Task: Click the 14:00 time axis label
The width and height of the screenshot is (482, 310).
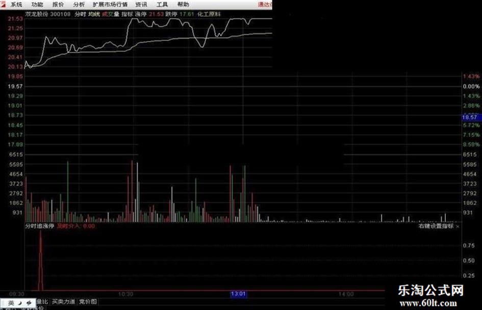Action: coord(346,294)
